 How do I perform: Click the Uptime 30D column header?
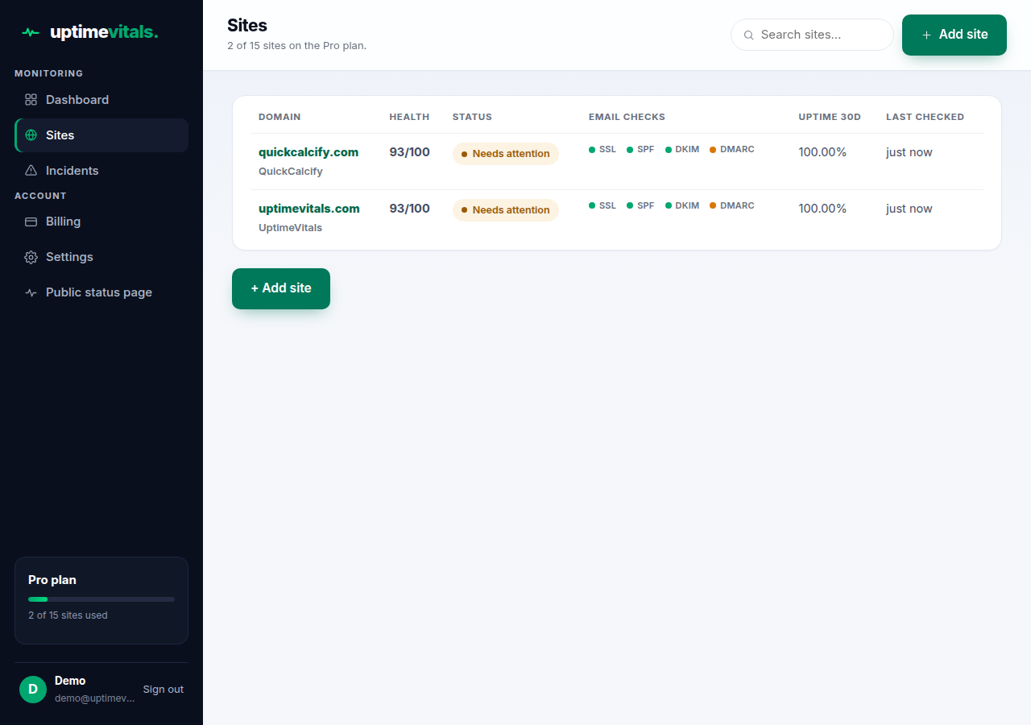point(830,117)
